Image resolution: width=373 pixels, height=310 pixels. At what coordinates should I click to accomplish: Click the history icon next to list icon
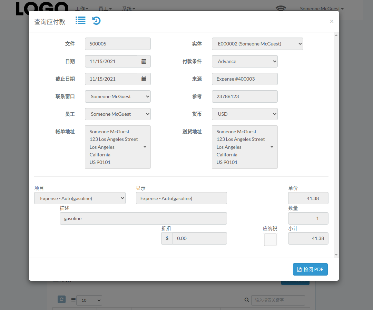[x=96, y=21]
